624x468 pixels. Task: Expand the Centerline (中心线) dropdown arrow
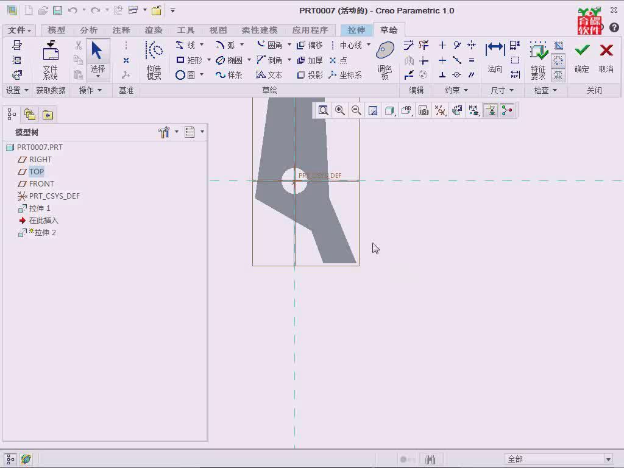[369, 44]
